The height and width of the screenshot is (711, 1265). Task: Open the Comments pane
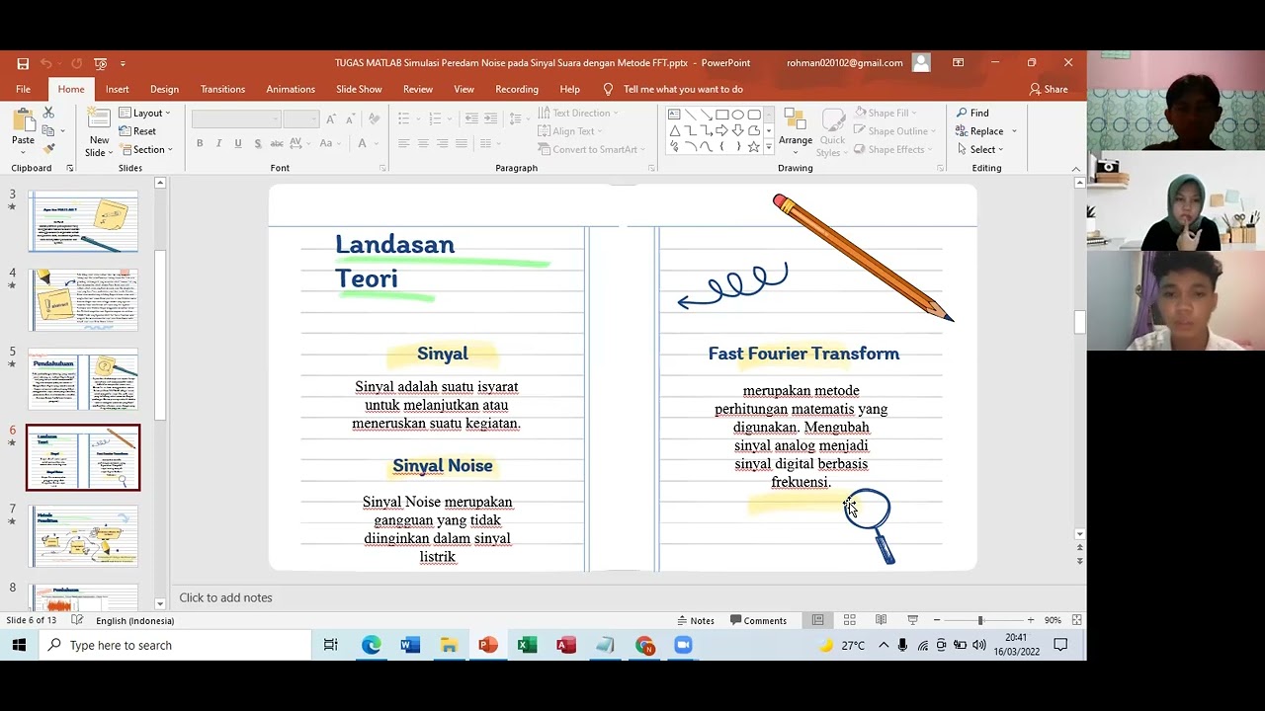[x=758, y=620]
